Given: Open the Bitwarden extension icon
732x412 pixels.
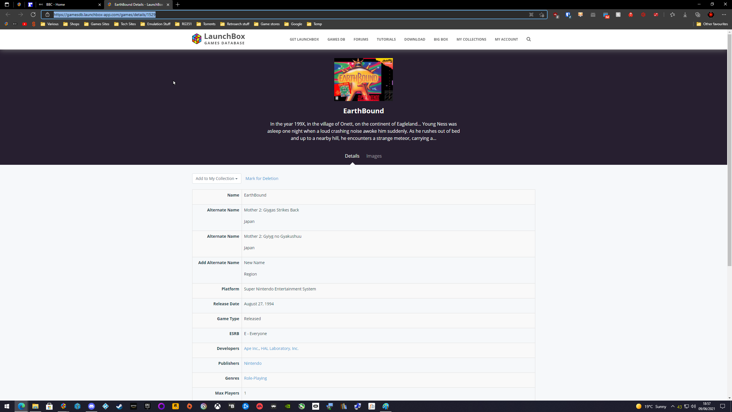Looking at the screenshot, I should tap(568, 15).
